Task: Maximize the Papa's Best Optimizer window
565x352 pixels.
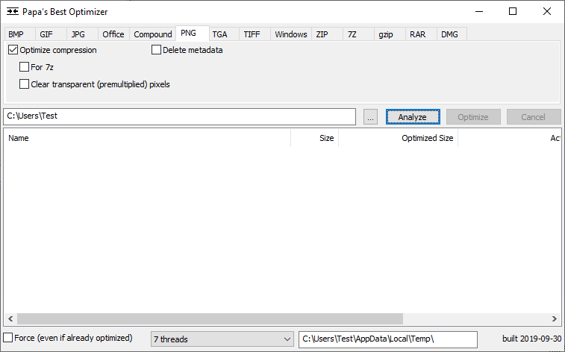Action: click(x=512, y=12)
